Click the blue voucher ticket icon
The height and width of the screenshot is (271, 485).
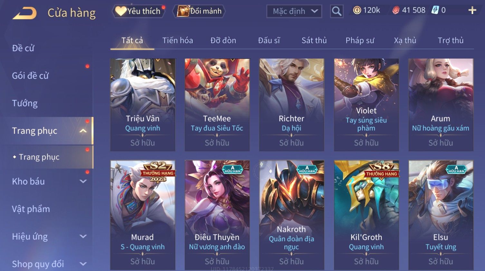pyautogui.click(x=435, y=10)
